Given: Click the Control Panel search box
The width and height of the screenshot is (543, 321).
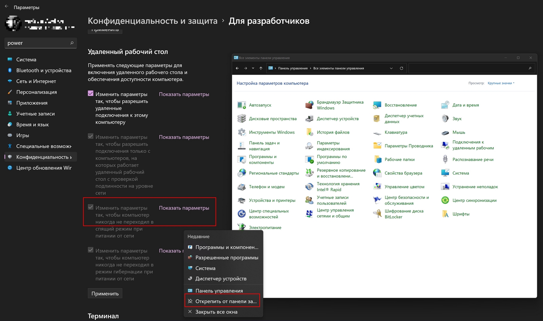Looking at the screenshot, I should coord(471,68).
